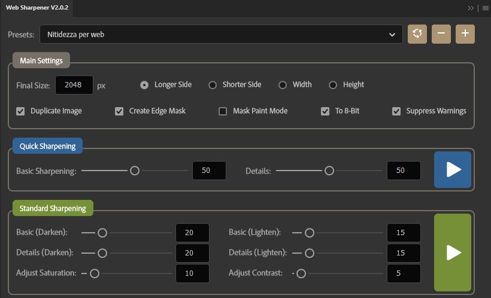Click the Basic Sharpening slider handle
This screenshot has width=491, height=298.
point(135,171)
